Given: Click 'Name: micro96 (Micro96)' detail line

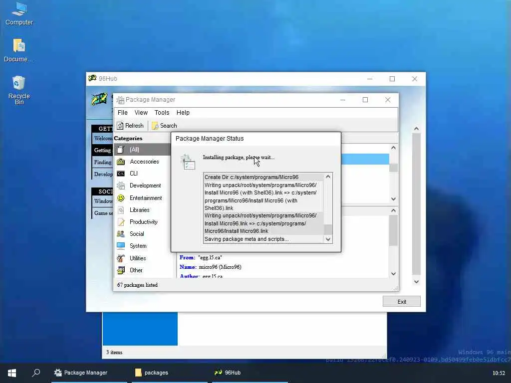Looking at the screenshot, I should pos(210,267).
